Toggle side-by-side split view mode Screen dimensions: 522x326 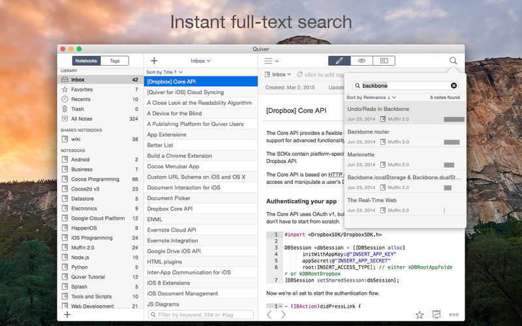384,61
